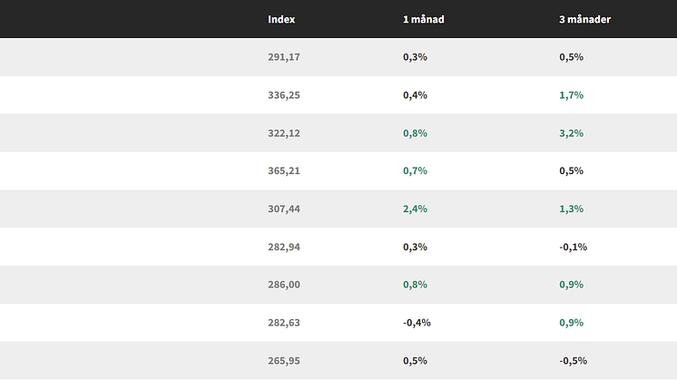The height and width of the screenshot is (380, 677).
Task: Click the 282,94 index value
Action: coord(284,247)
